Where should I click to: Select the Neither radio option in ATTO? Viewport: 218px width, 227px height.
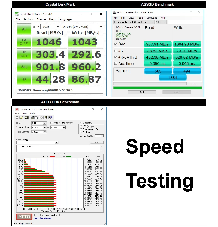point(81,132)
